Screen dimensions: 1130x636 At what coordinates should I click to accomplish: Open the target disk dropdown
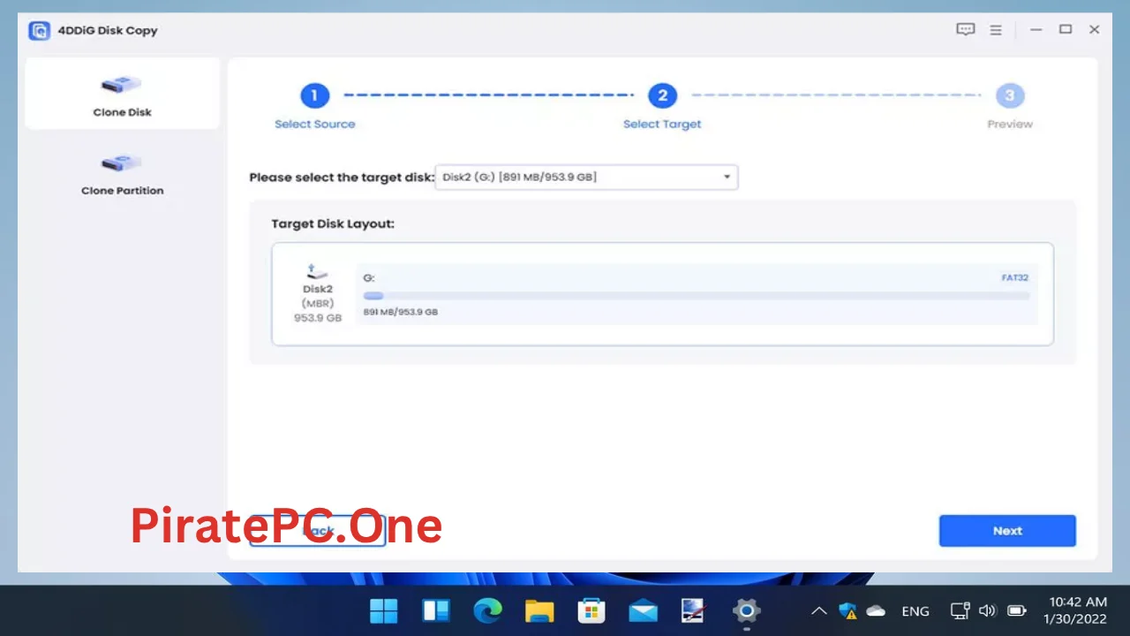pyautogui.click(x=586, y=177)
